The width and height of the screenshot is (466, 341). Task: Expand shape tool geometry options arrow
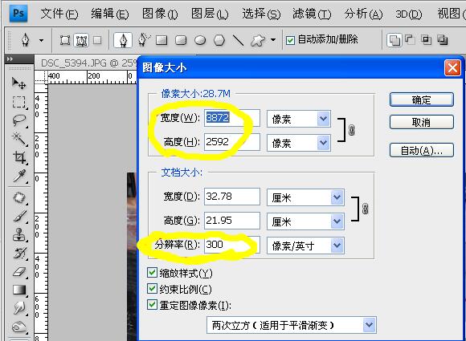click(x=273, y=40)
